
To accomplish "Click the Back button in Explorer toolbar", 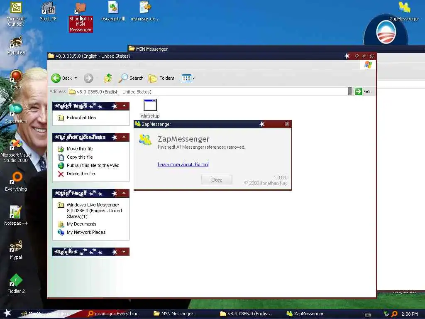I will (x=62, y=78).
